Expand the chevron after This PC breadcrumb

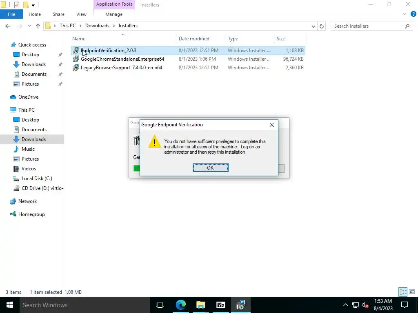[x=81, y=26]
